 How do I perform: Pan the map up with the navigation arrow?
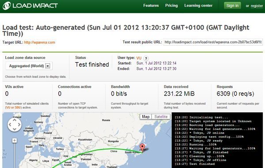(15, 120)
